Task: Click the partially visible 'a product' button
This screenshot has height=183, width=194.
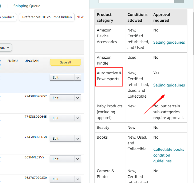Action: pyautogui.click(x=7, y=17)
